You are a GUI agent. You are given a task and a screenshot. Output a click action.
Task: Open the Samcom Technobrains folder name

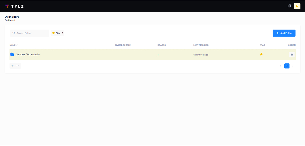pos(28,55)
